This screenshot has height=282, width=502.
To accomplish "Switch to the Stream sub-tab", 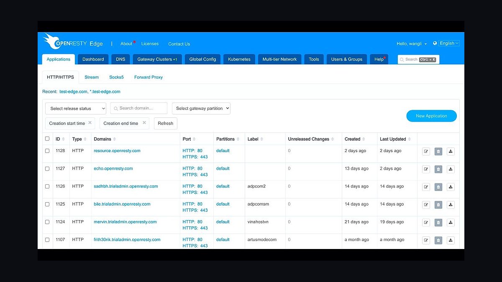I will 92,77.
